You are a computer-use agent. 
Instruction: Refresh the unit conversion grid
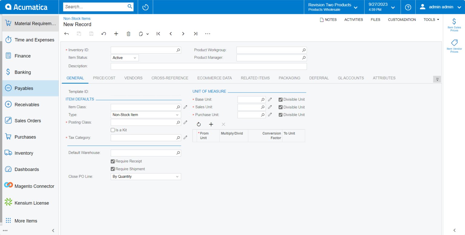point(199,124)
